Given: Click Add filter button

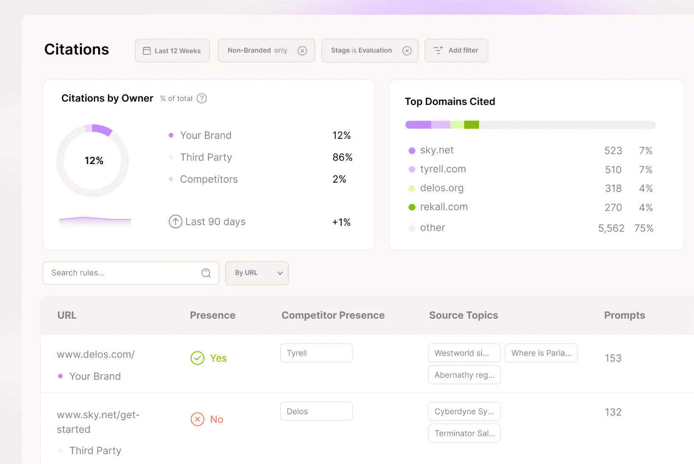Looking at the screenshot, I should (456, 51).
